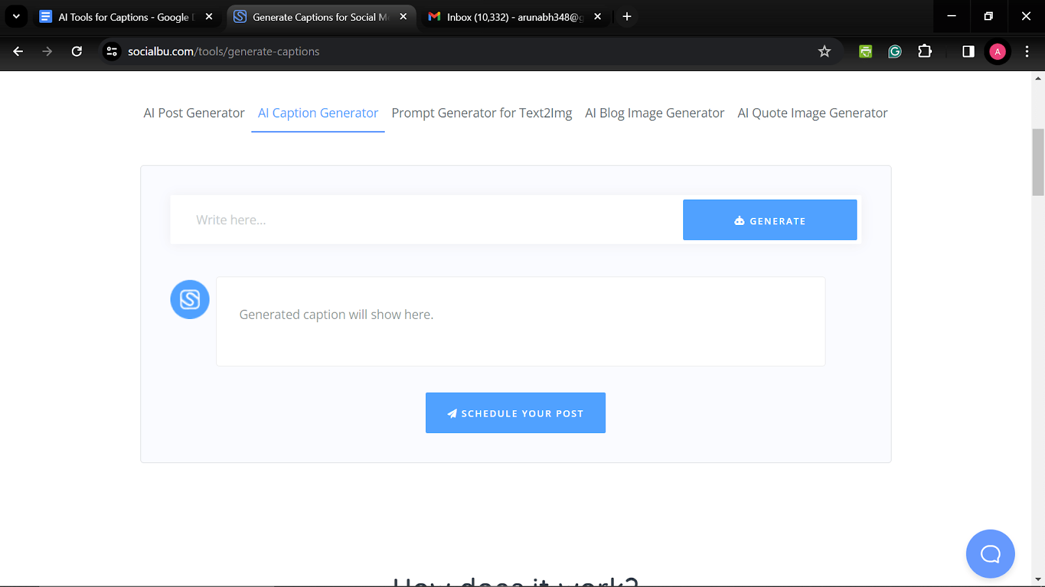Click the SocialBu logo beside the caption box
Screen dimensions: 1045x587
[189, 299]
